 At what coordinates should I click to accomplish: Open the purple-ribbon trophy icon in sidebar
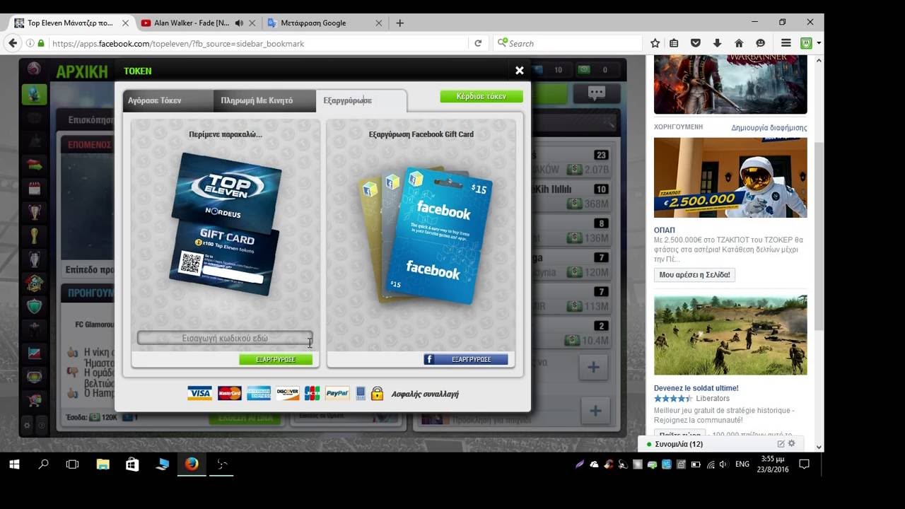point(34,211)
